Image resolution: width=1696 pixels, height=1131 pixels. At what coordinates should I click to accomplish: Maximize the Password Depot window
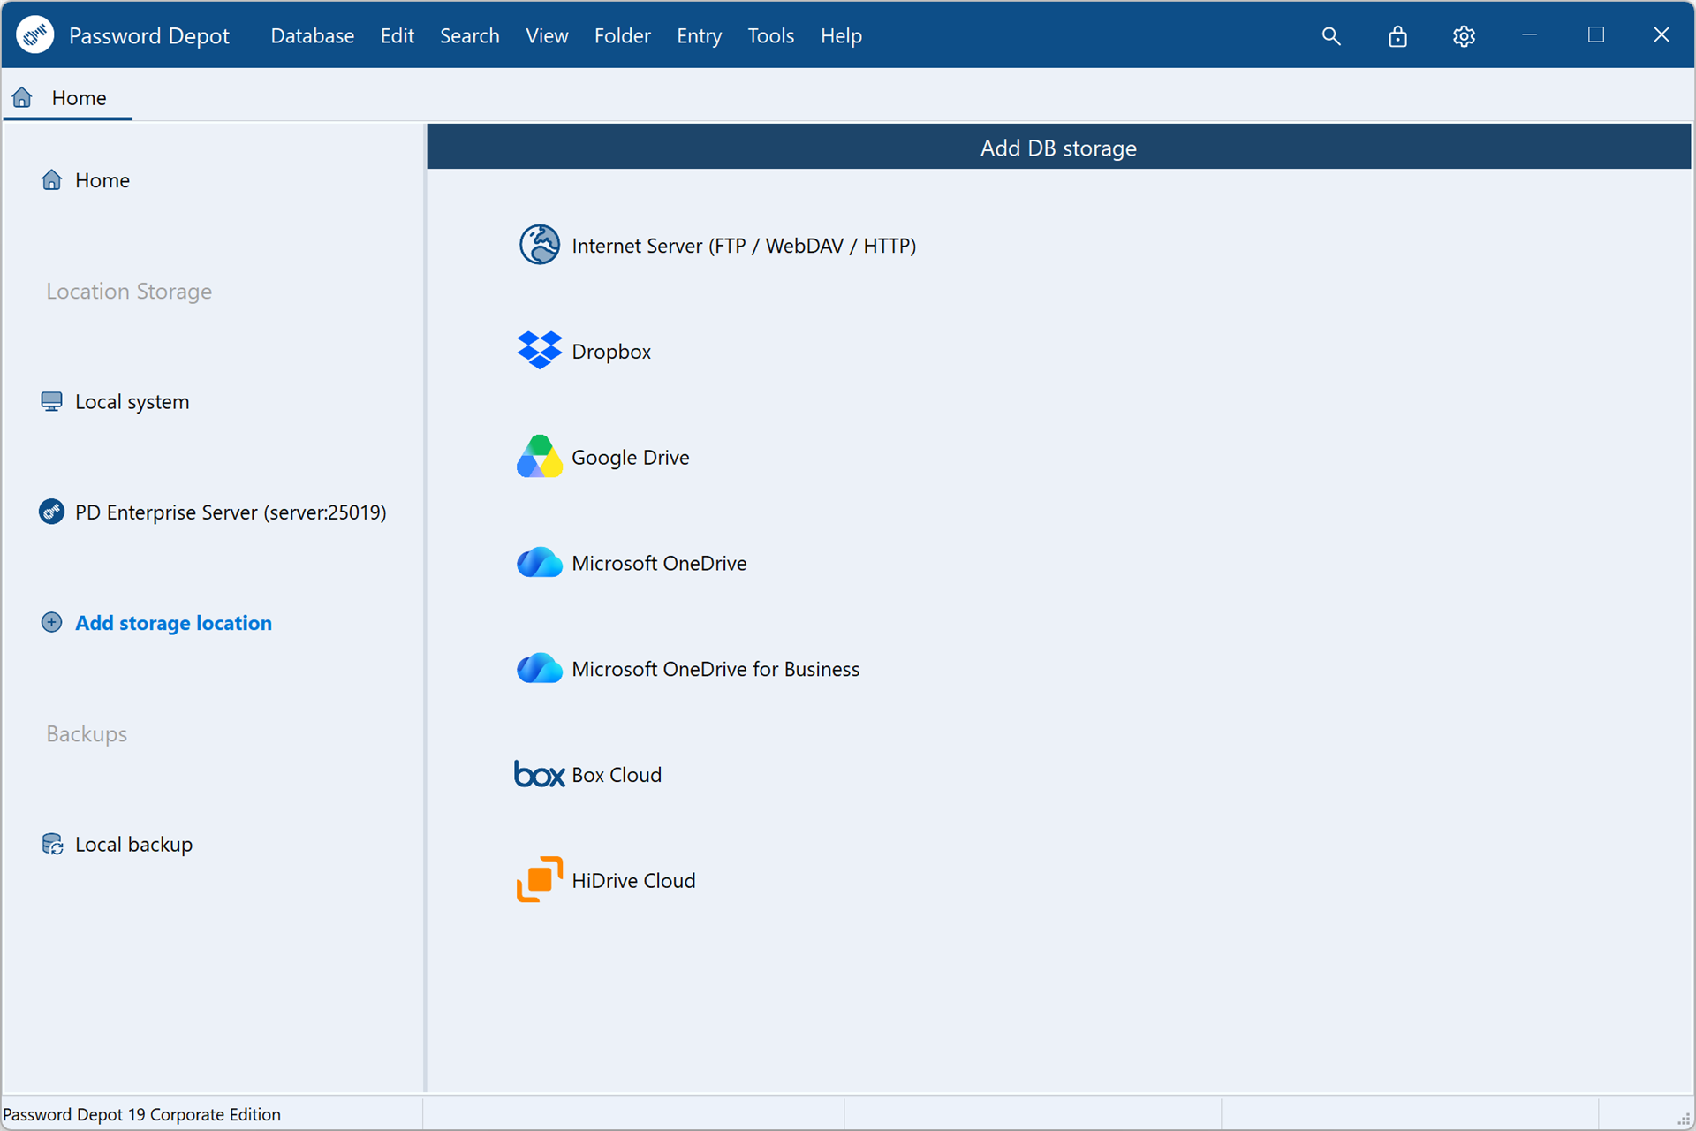(1596, 34)
